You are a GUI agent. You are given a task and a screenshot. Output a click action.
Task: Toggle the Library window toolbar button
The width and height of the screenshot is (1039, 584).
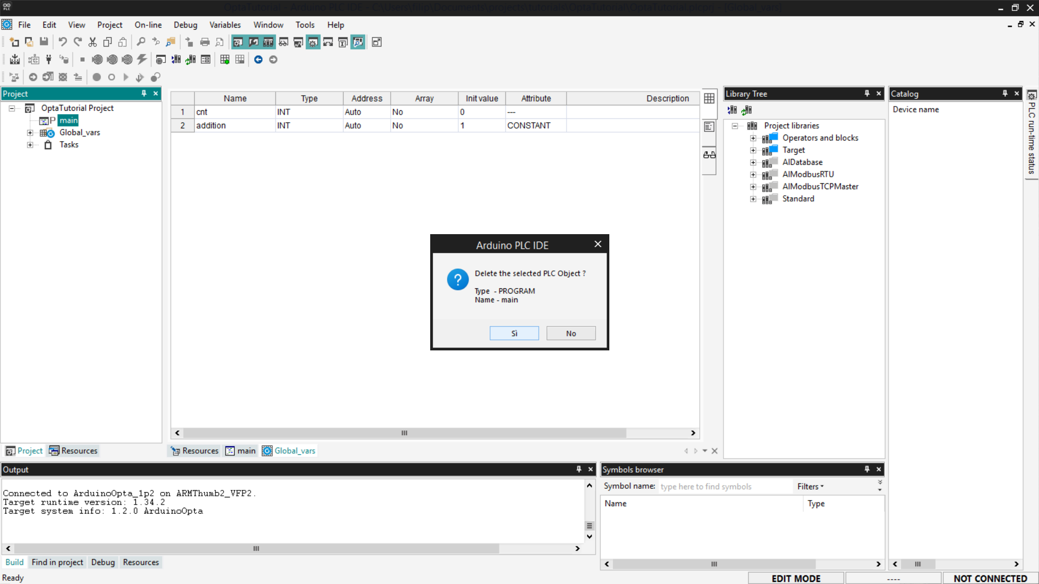click(x=268, y=42)
